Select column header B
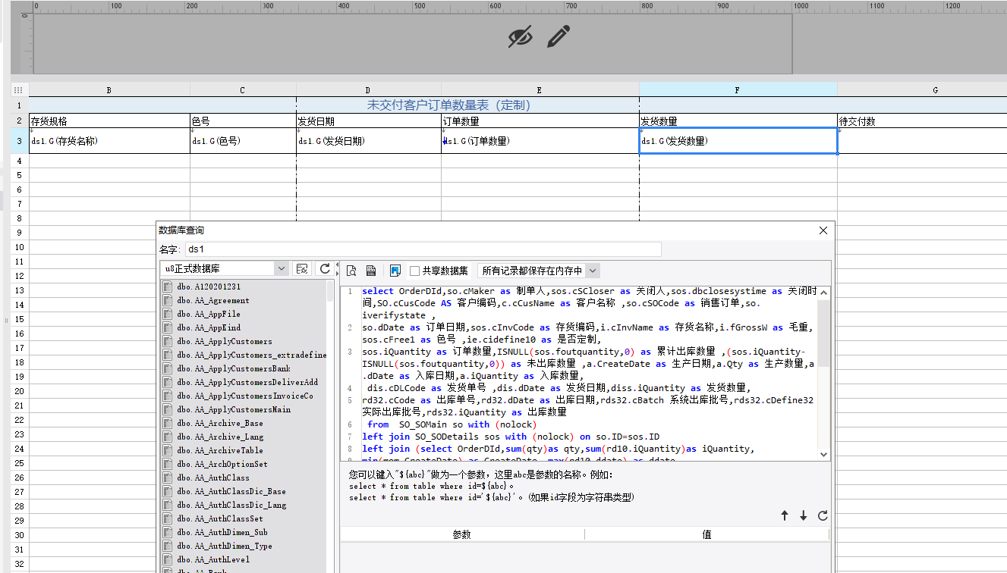Screen dimensions: 1007x573 [109, 89]
